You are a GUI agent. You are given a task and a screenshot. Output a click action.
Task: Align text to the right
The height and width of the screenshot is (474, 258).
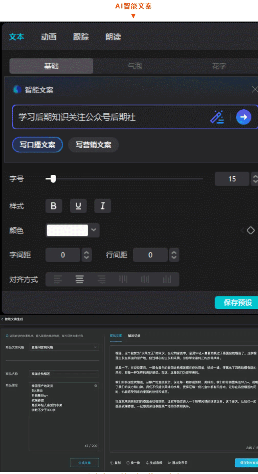102,279
